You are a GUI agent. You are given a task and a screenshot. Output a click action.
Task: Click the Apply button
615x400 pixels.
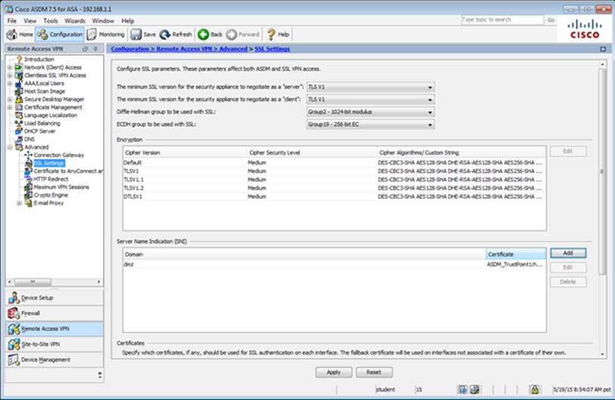(x=334, y=372)
